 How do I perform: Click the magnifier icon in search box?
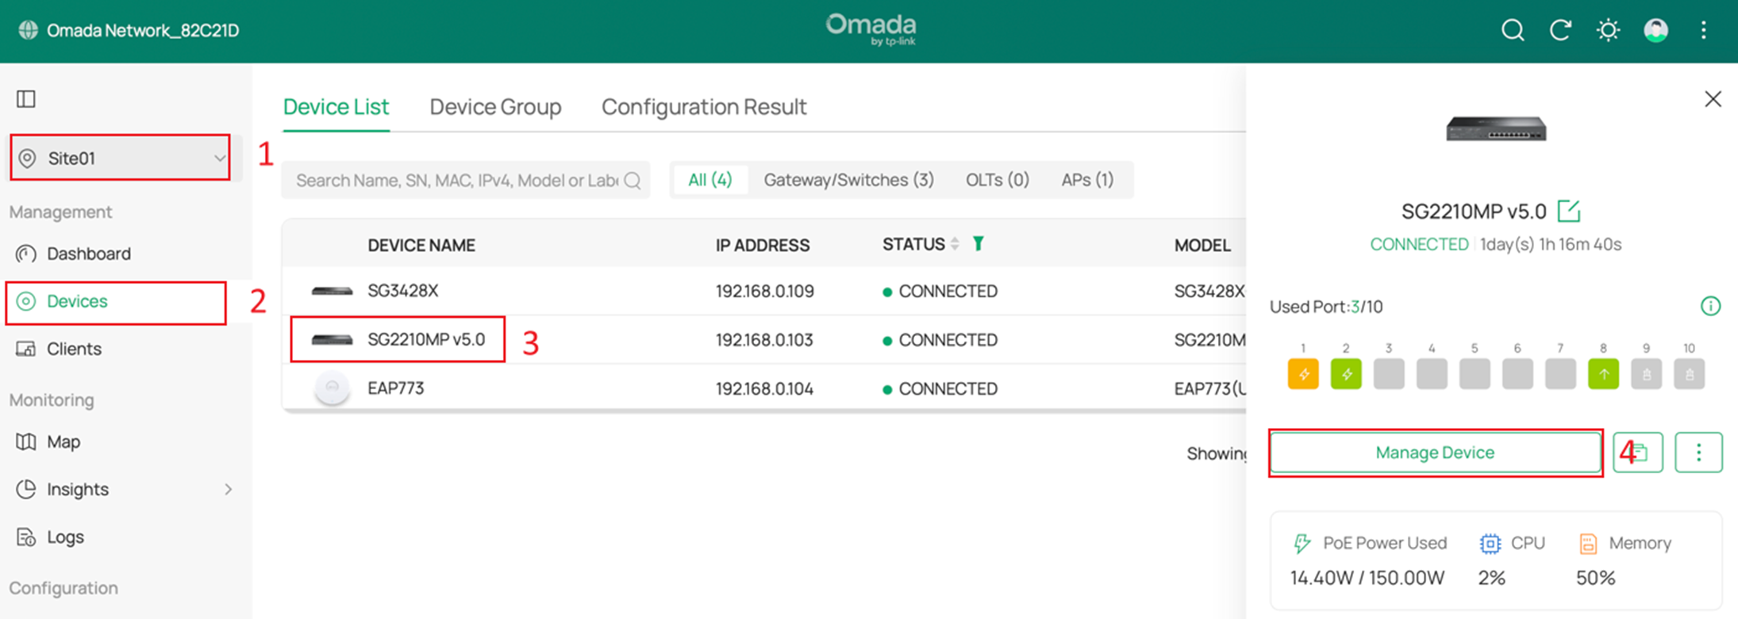click(633, 181)
